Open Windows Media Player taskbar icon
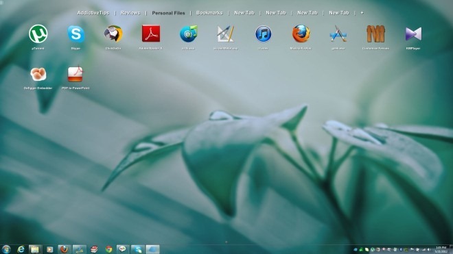453x254 pixels. point(49,249)
